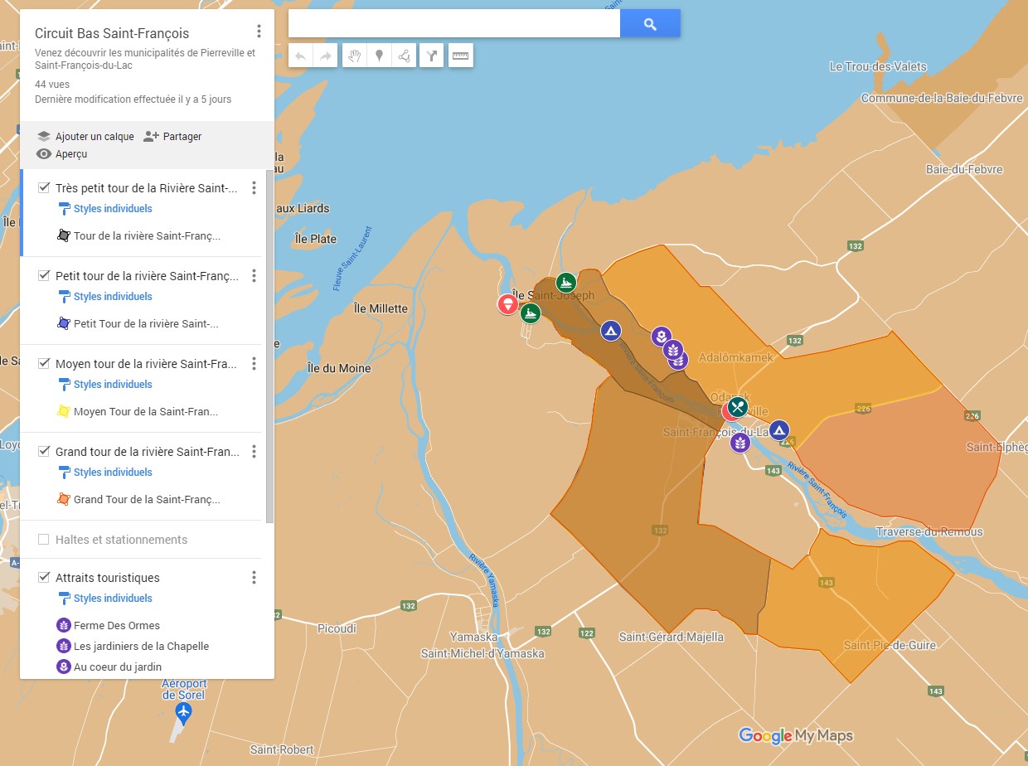Click the undo arrow icon

[301, 56]
